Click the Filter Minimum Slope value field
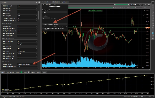The height and width of the screenshot is (98, 155). click(x=27, y=59)
